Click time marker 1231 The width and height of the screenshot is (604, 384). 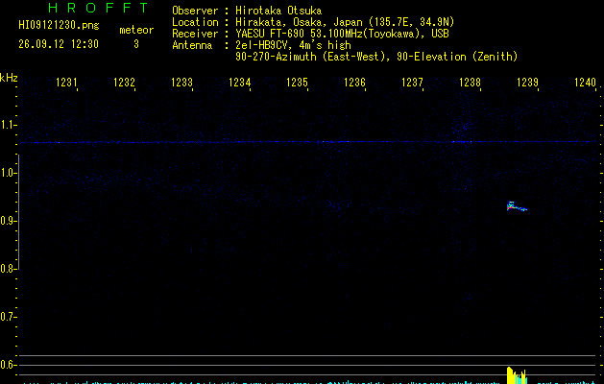66,83
